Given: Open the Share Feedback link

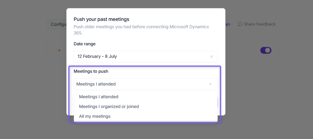Looking at the screenshot, I should [x=257, y=24].
